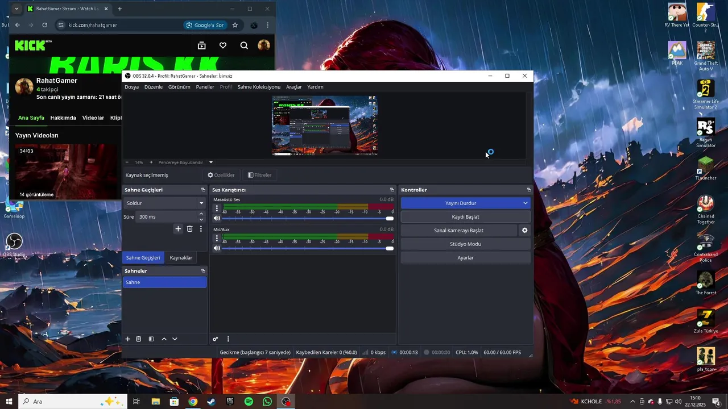Click Masaüstü Ses volume slider
The width and height of the screenshot is (728, 409).
[x=307, y=218]
